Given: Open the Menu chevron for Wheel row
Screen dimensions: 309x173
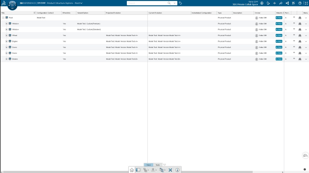Looking at the screenshot, I should 306,36.
